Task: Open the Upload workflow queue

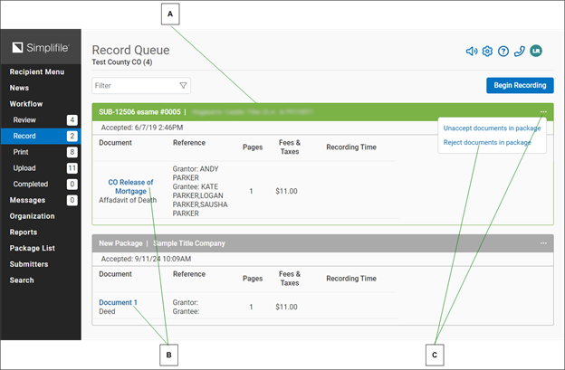Action: [25, 168]
